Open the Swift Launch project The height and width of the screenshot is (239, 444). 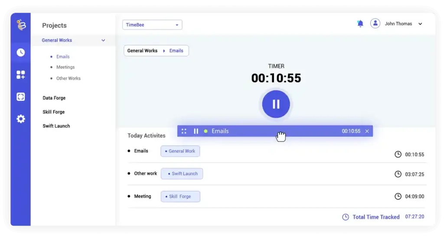pyautogui.click(x=56, y=126)
